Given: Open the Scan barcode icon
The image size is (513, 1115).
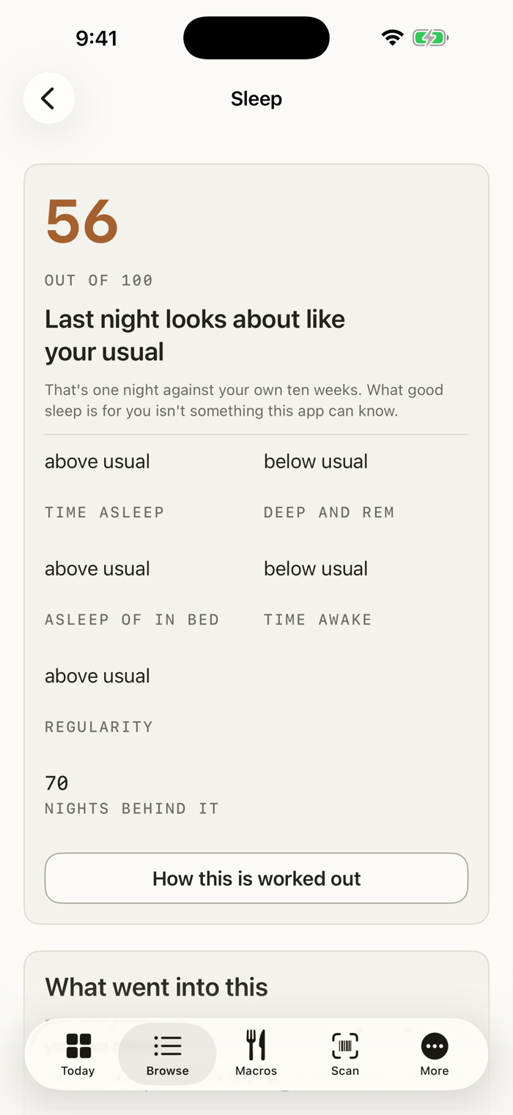Looking at the screenshot, I should 345,1046.
